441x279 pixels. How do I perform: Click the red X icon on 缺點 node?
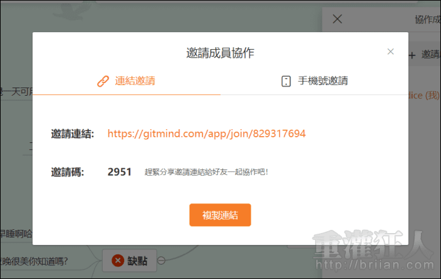118,261
